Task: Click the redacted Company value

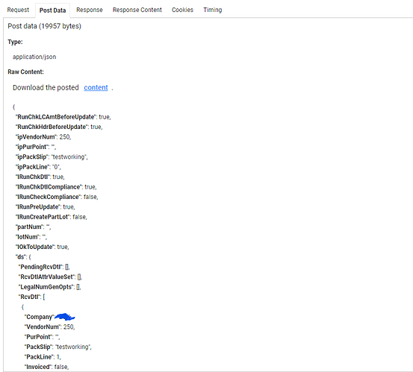Action: coord(65,317)
